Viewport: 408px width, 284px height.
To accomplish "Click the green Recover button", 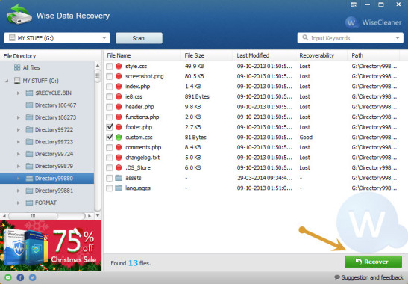I will click(x=374, y=262).
